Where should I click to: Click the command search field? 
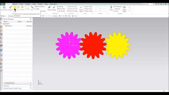tap(147, 4)
